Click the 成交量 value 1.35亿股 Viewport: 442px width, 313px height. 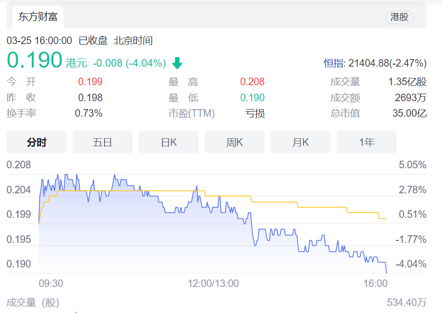407,82
